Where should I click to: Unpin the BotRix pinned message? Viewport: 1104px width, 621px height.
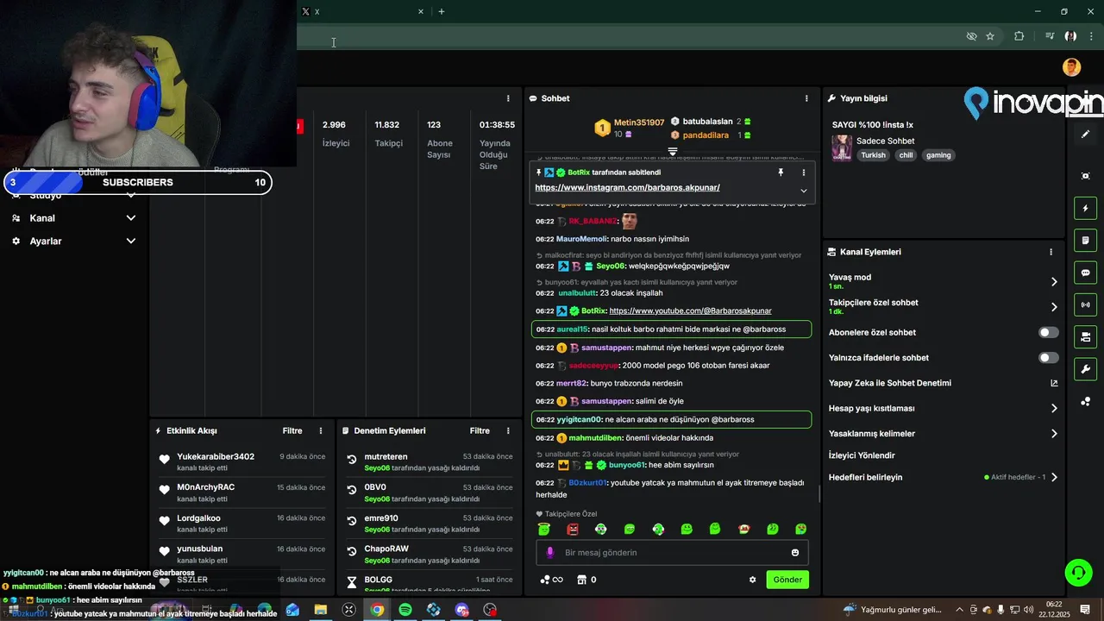pos(781,172)
